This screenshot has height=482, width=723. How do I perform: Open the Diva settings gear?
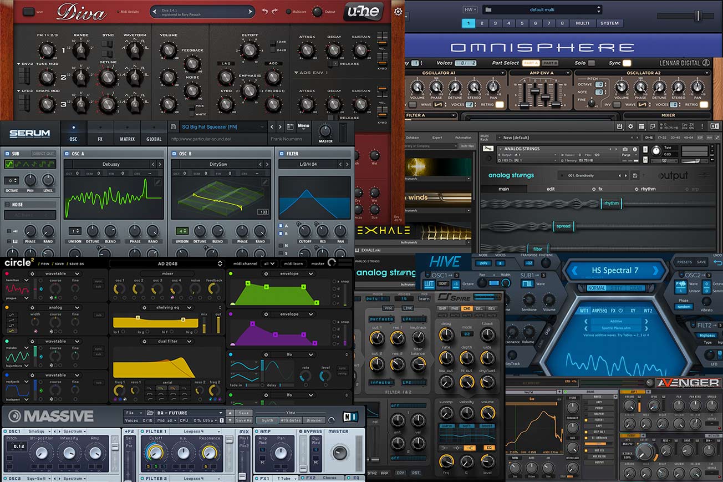tap(398, 12)
